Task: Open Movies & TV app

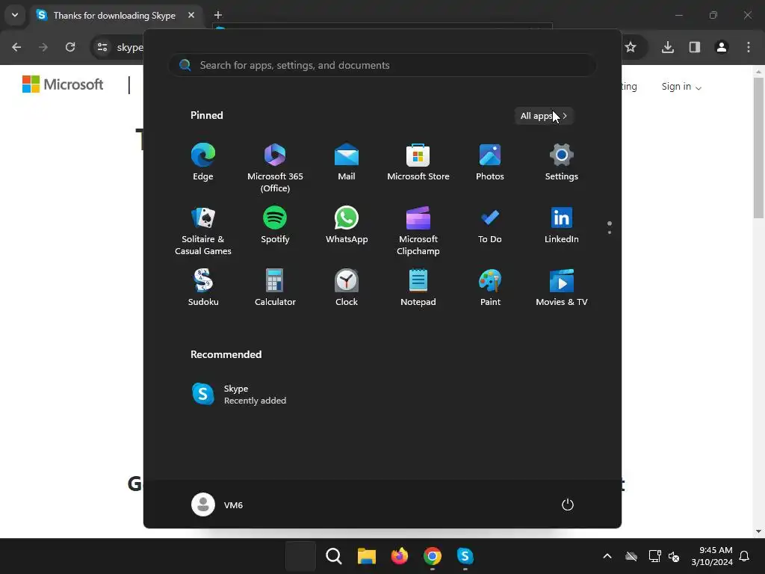Action: coord(562,288)
